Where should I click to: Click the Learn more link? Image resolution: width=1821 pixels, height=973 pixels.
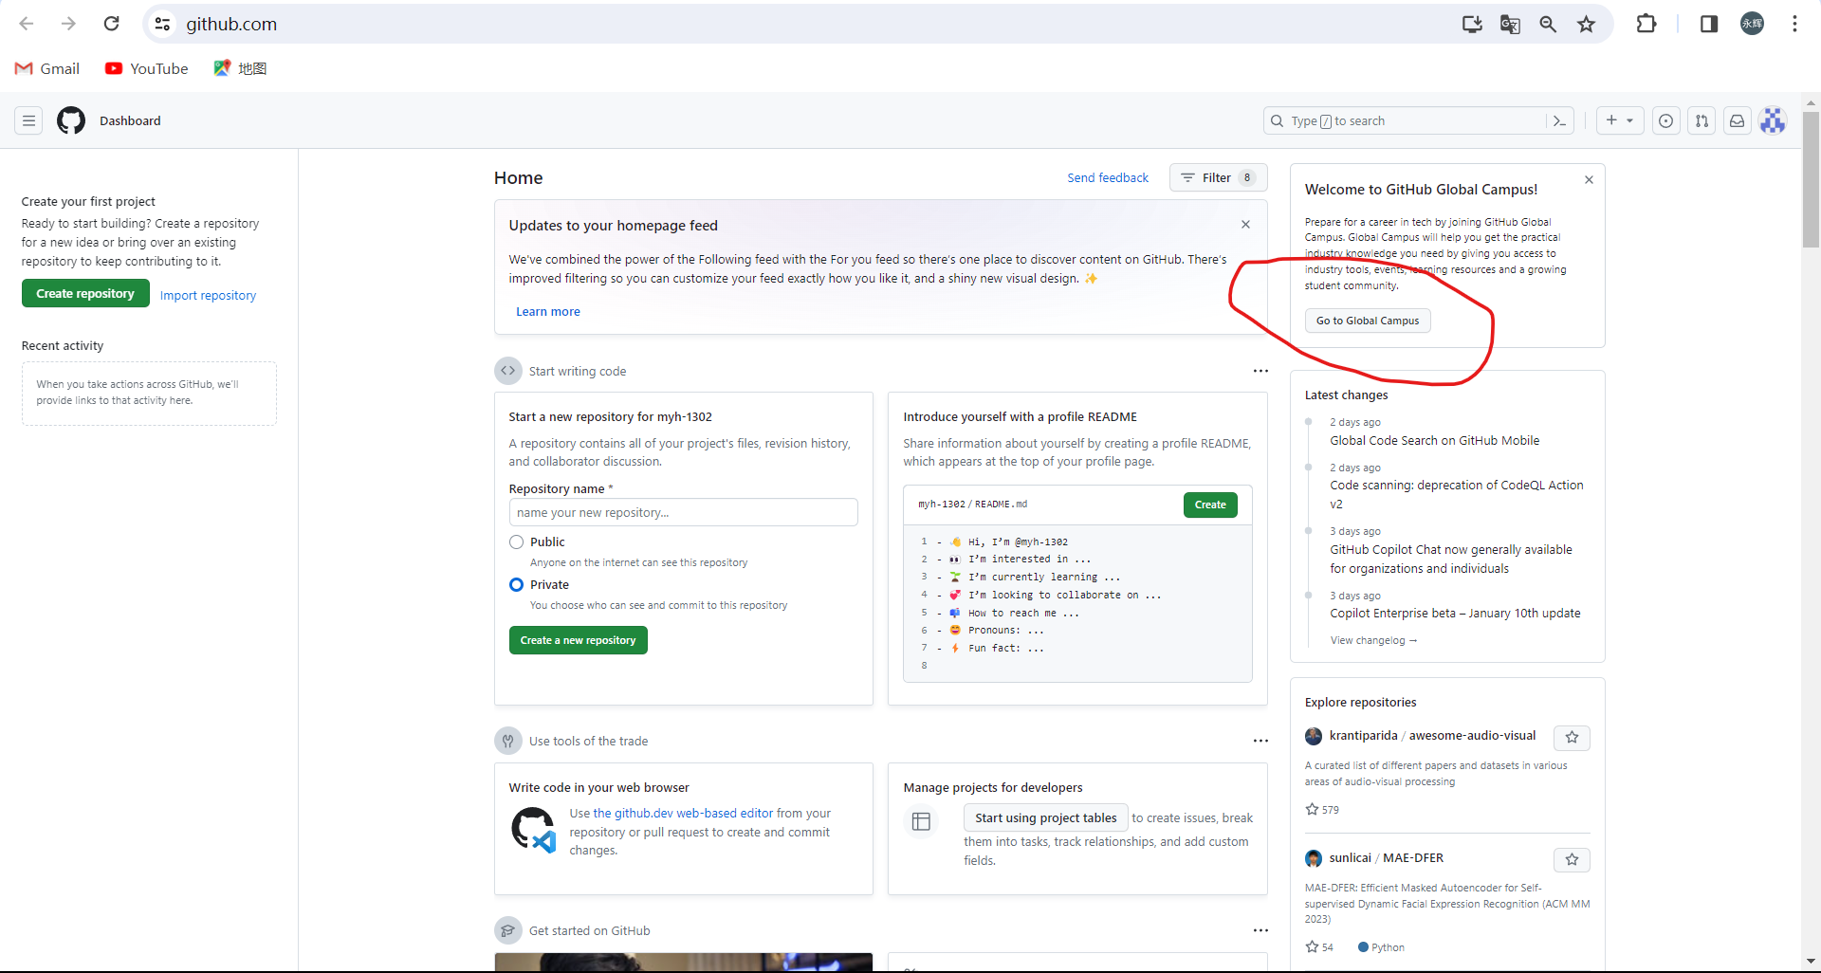(547, 311)
